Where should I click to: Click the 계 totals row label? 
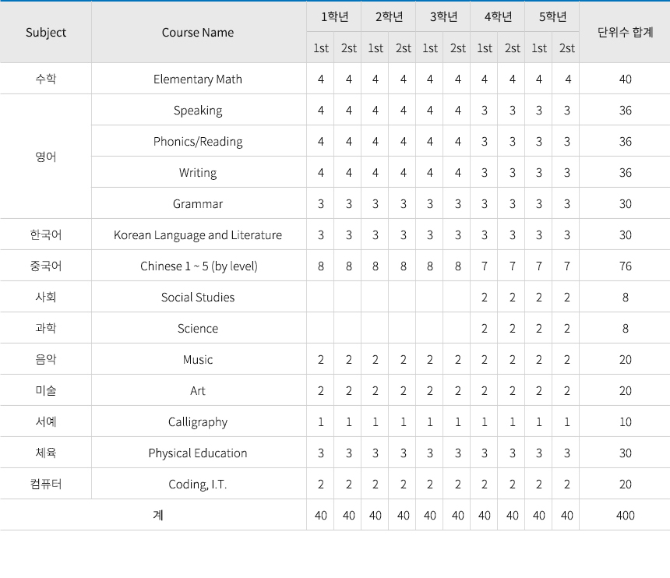[x=158, y=515]
